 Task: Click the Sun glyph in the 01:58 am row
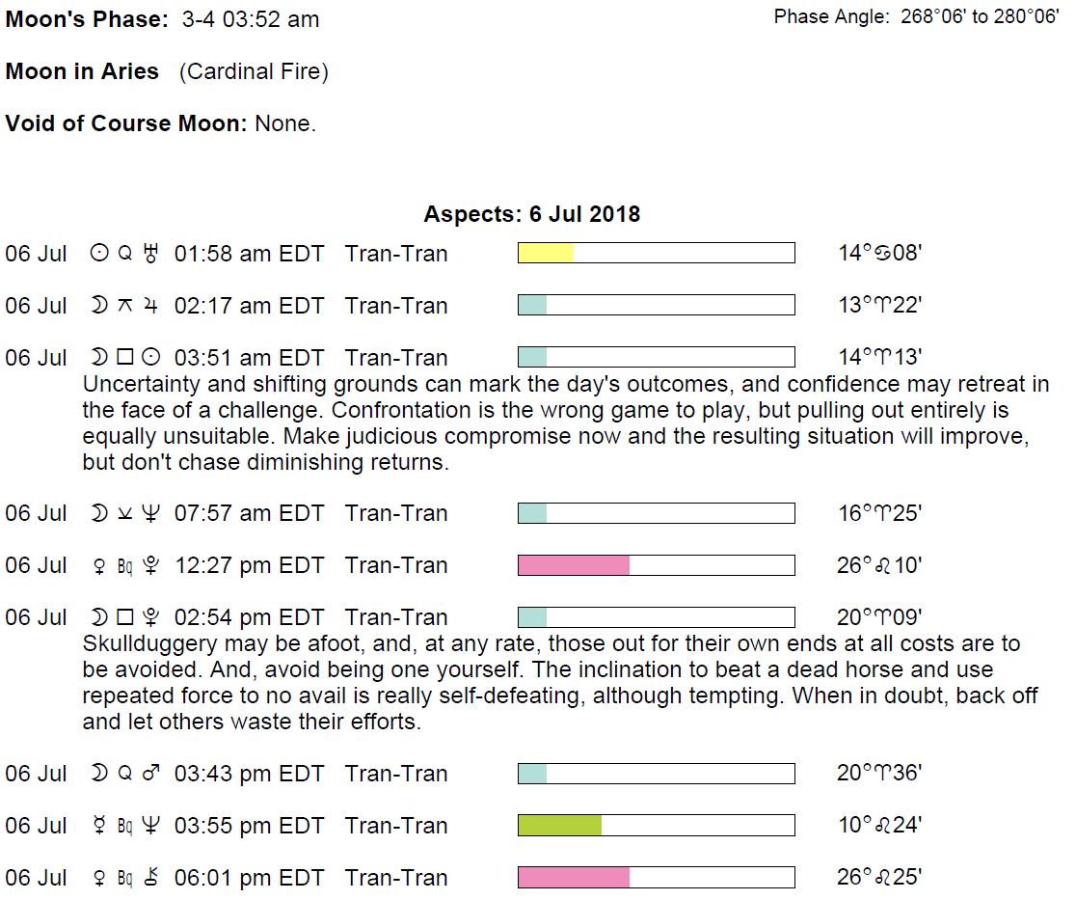(x=98, y=254)
